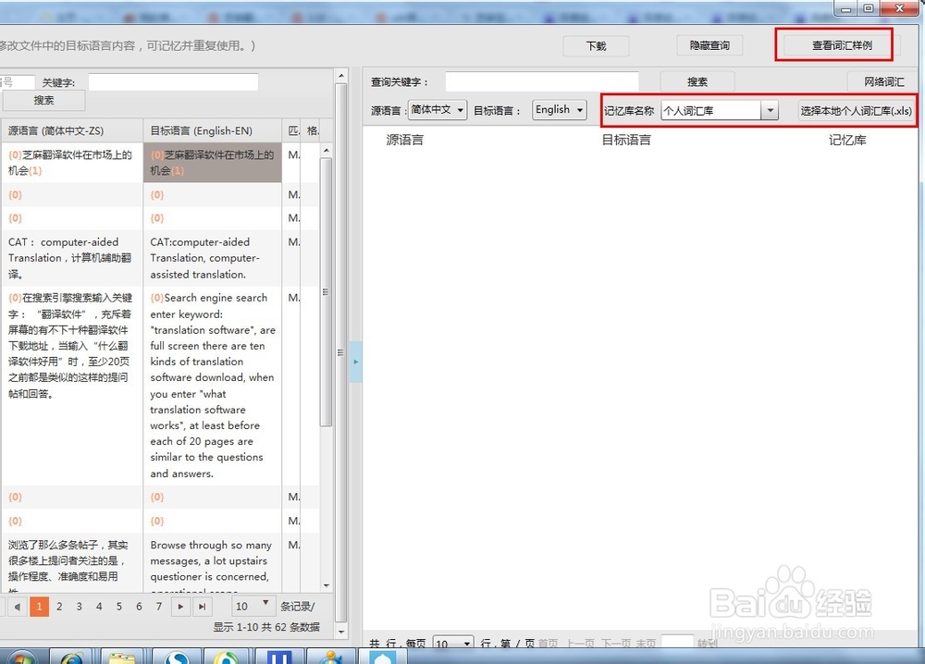This screenshot has height=664, width=925.
Task: Select page 2 in the pager
Action: click(59, 607)
